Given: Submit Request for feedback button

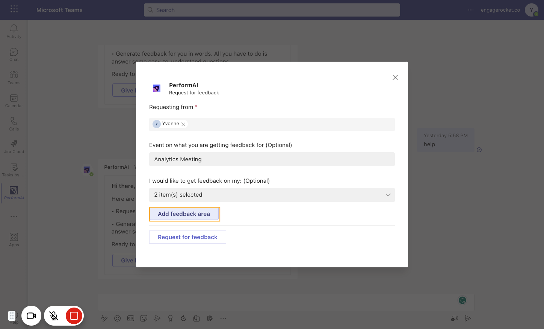Looking at the screenshot, I should tap(187, 237).
